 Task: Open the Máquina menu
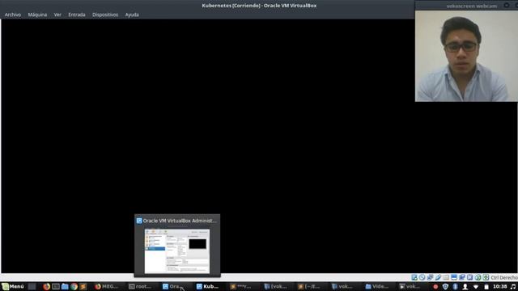[37, 15]
